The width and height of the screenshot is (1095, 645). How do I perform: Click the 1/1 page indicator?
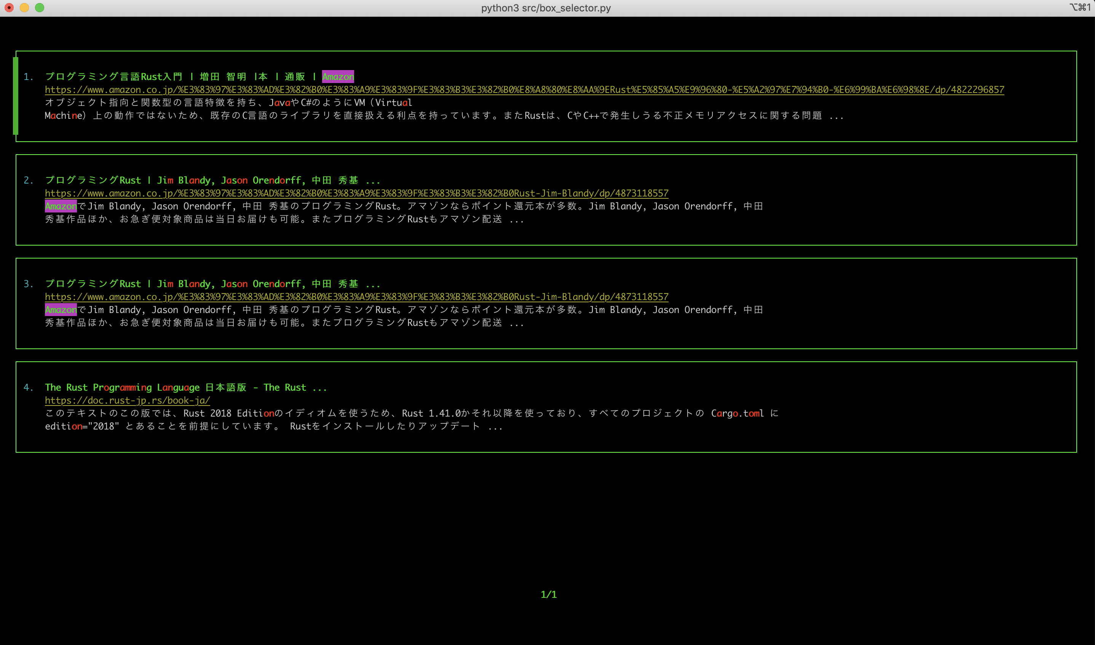(548, 594)
